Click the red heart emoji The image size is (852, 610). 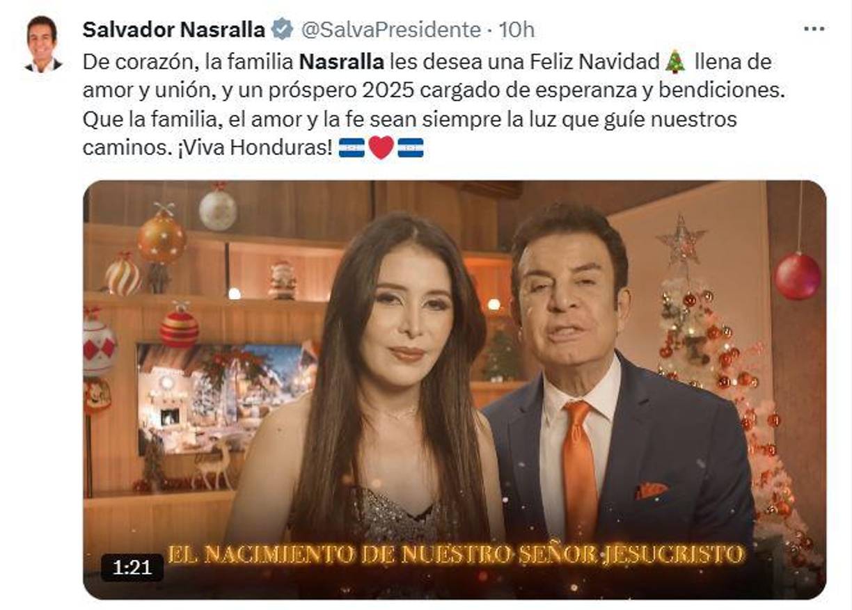381,147
